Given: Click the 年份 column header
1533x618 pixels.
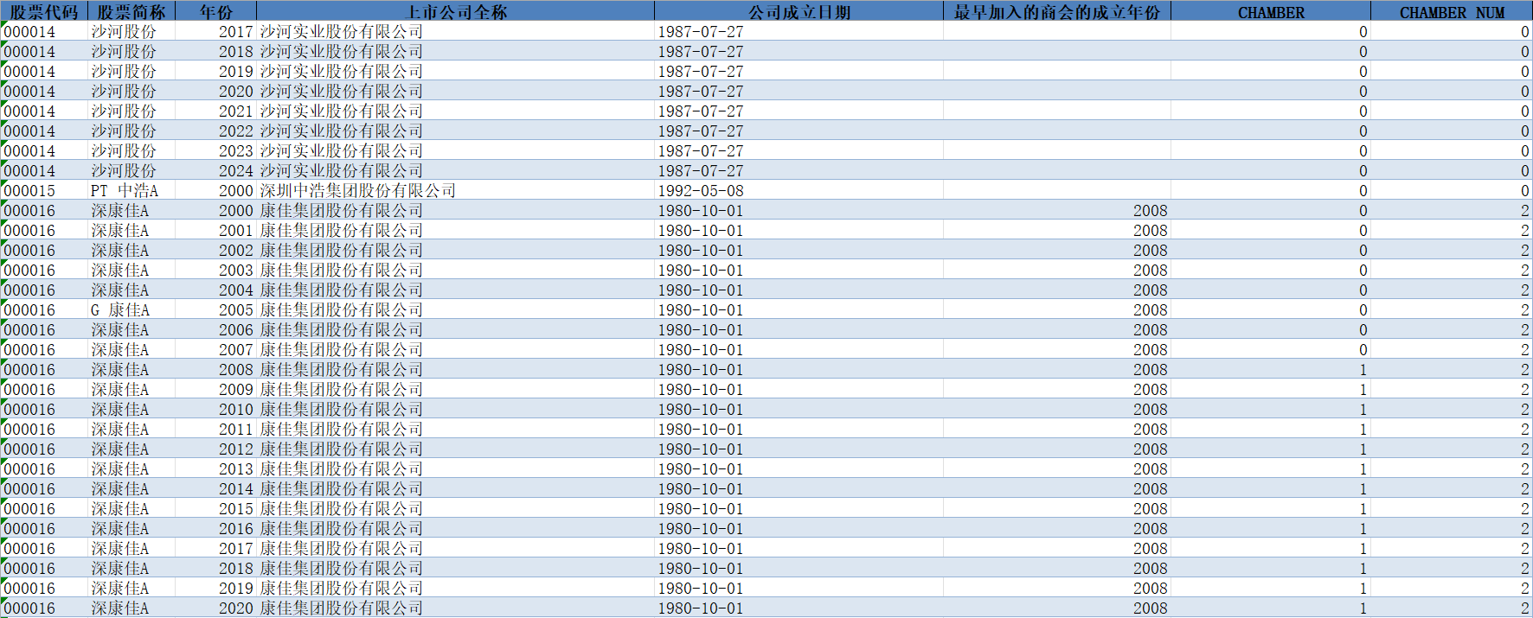Looking at the screenshot, I should click(x=216, y=12).
